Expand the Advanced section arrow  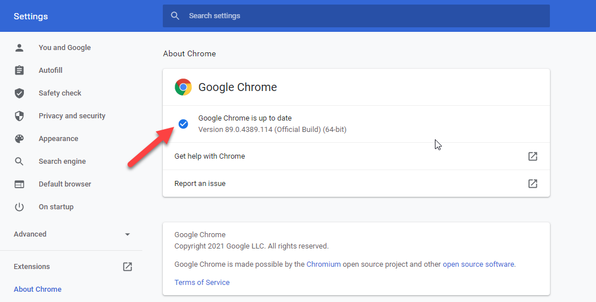pyautogui.click(x=128, y=234)
